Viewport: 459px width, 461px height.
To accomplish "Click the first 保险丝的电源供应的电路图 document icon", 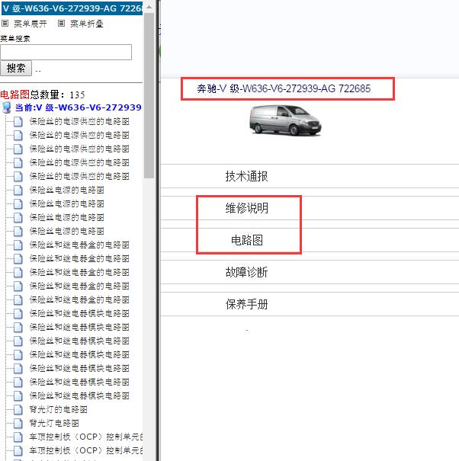I will click(18, 121).
